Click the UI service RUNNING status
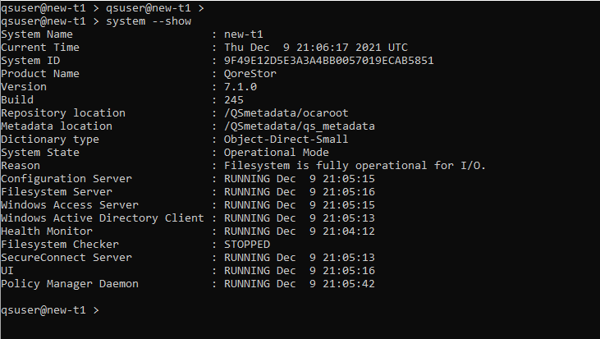 point(246,271)
